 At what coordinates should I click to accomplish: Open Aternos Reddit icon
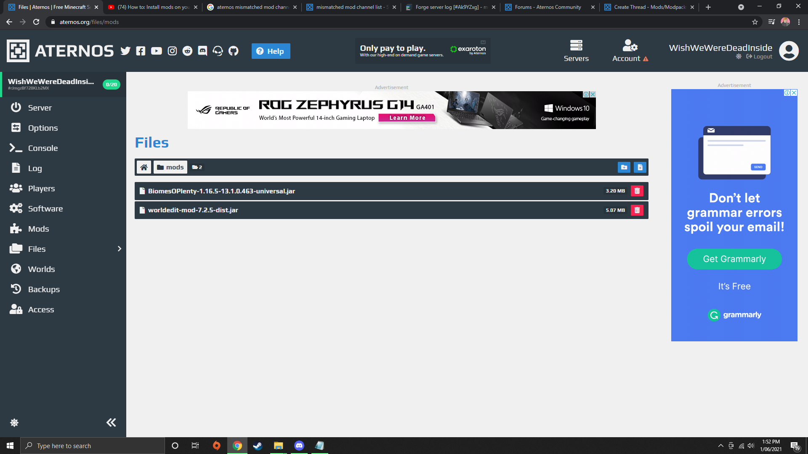tap(187, 51)
